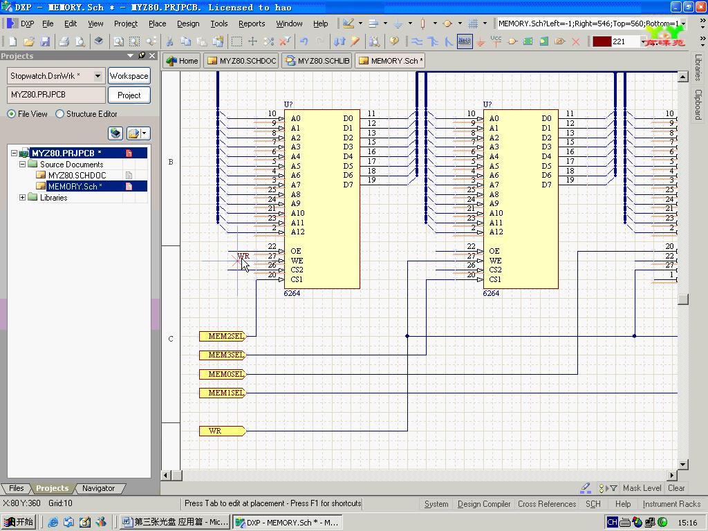Place a VCC power port
Viewport: 708px width, 531px height.
point(496,41)
